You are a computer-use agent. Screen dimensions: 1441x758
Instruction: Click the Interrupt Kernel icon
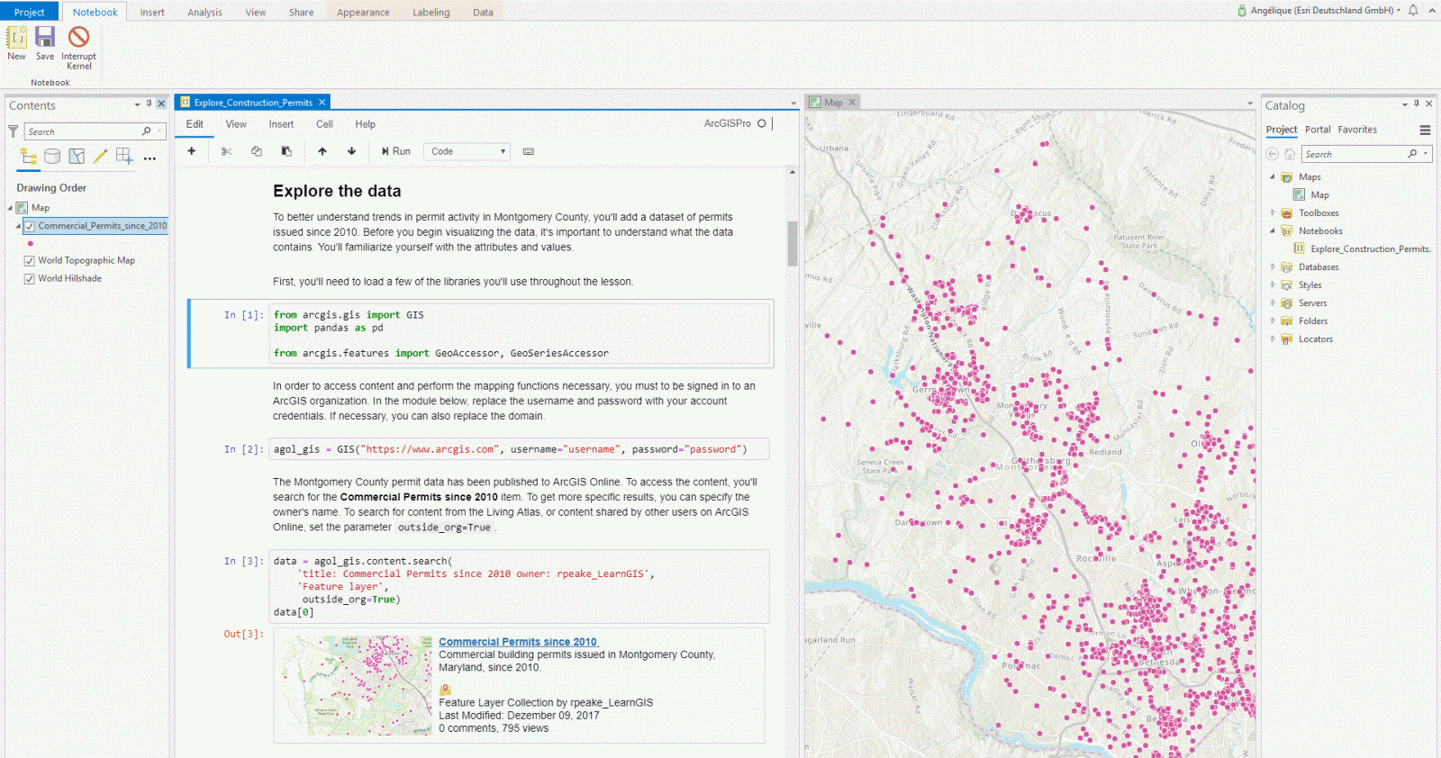click(79, 37)
